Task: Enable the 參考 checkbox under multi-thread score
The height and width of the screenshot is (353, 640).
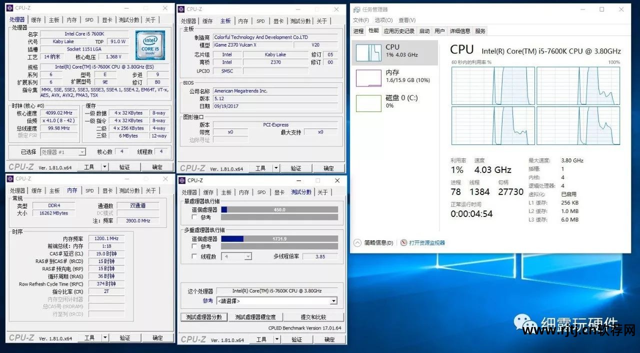Action: [195, 246]
